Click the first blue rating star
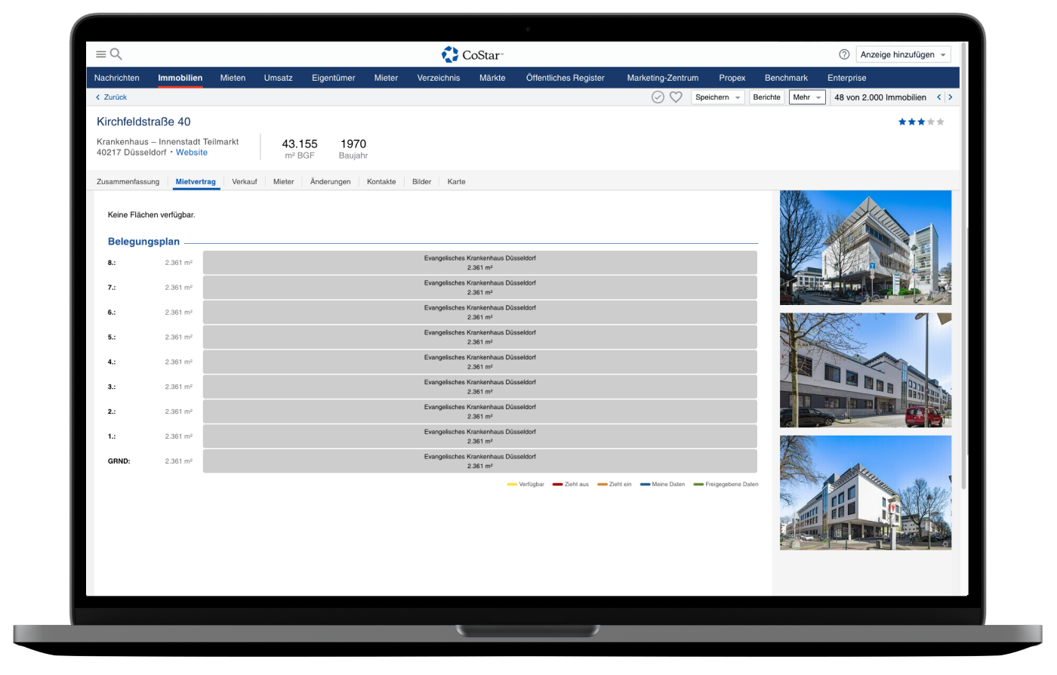The height and width of the screenshot is (675, 1057). click(902, 122)
